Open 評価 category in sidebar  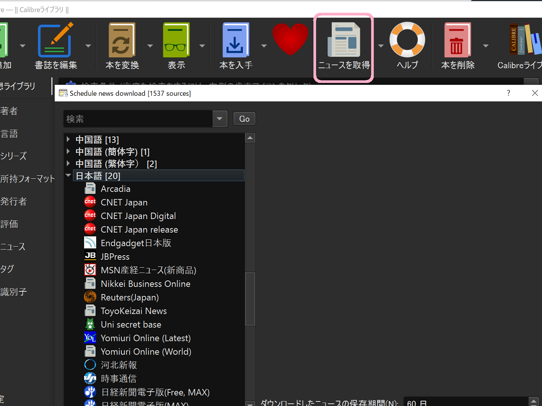9,224
